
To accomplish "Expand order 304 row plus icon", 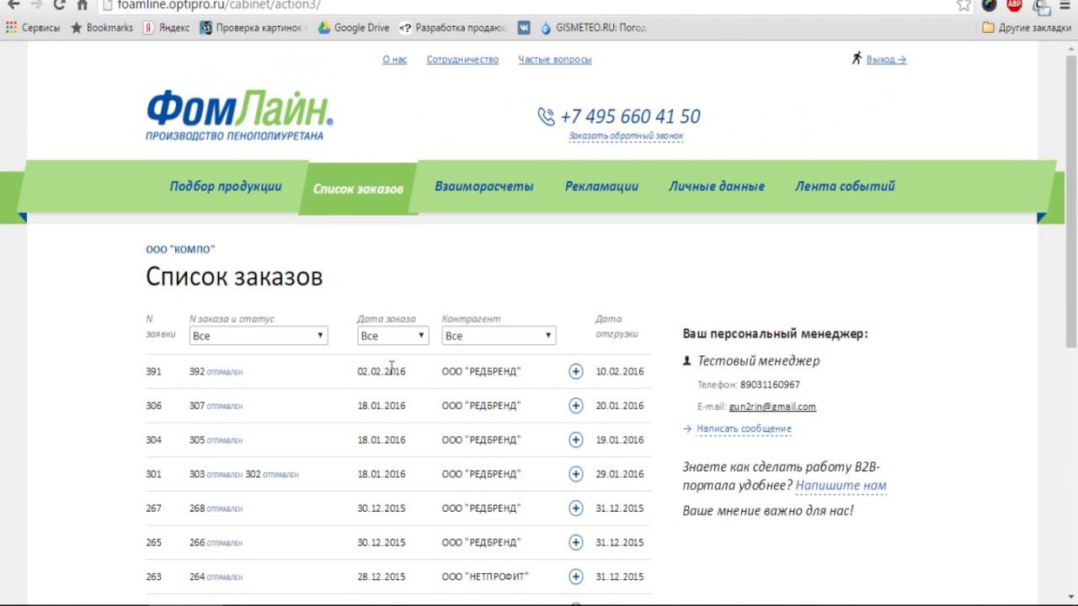I will point(575,439).
